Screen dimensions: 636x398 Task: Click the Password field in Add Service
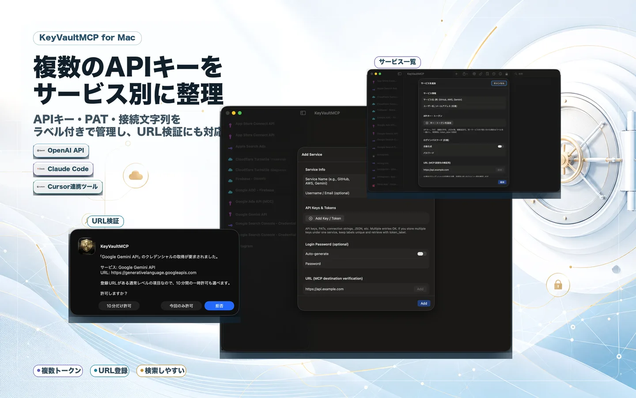click(x=366, y=264)
